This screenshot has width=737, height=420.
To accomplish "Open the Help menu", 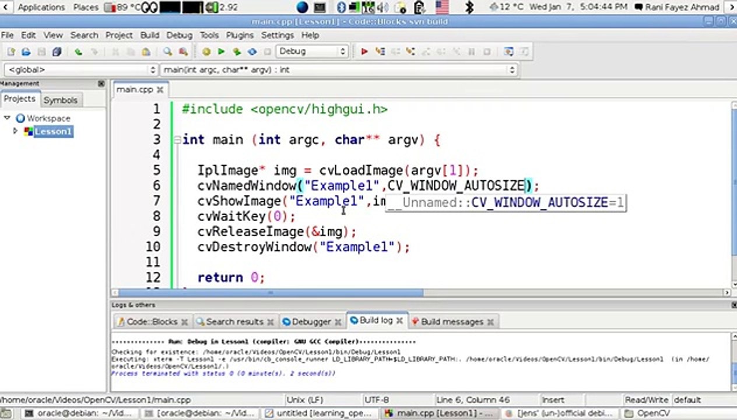I will tap(310, 35).
